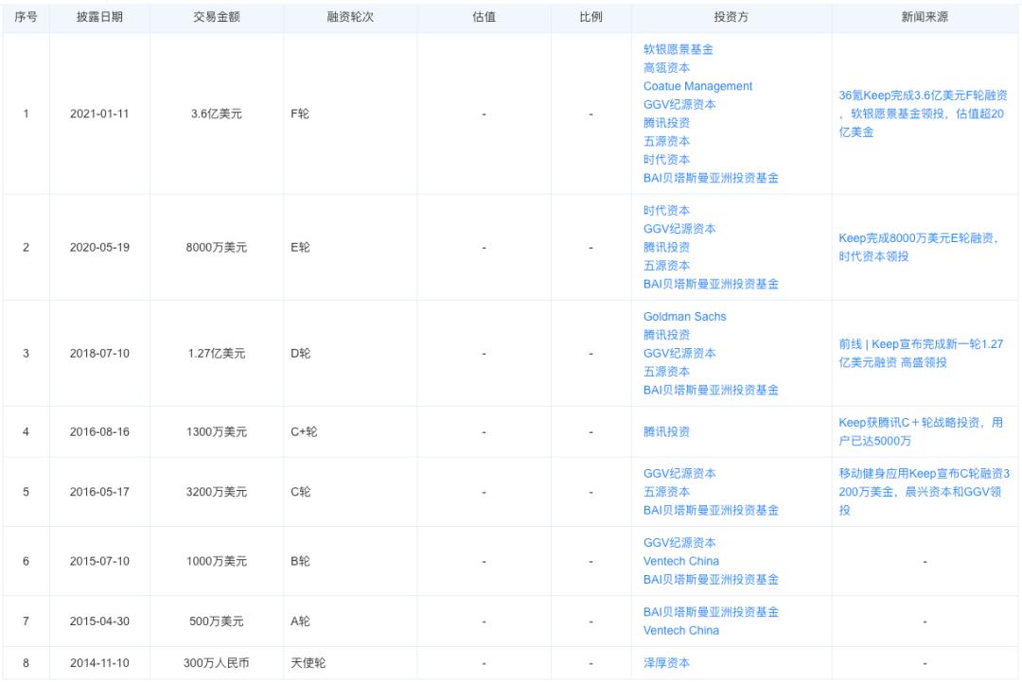Screen dimensions: 1022x682
Task: Click BAI贝塔斯曼亚洲投资基金 in the E轮 row
Action: [711, 284]
